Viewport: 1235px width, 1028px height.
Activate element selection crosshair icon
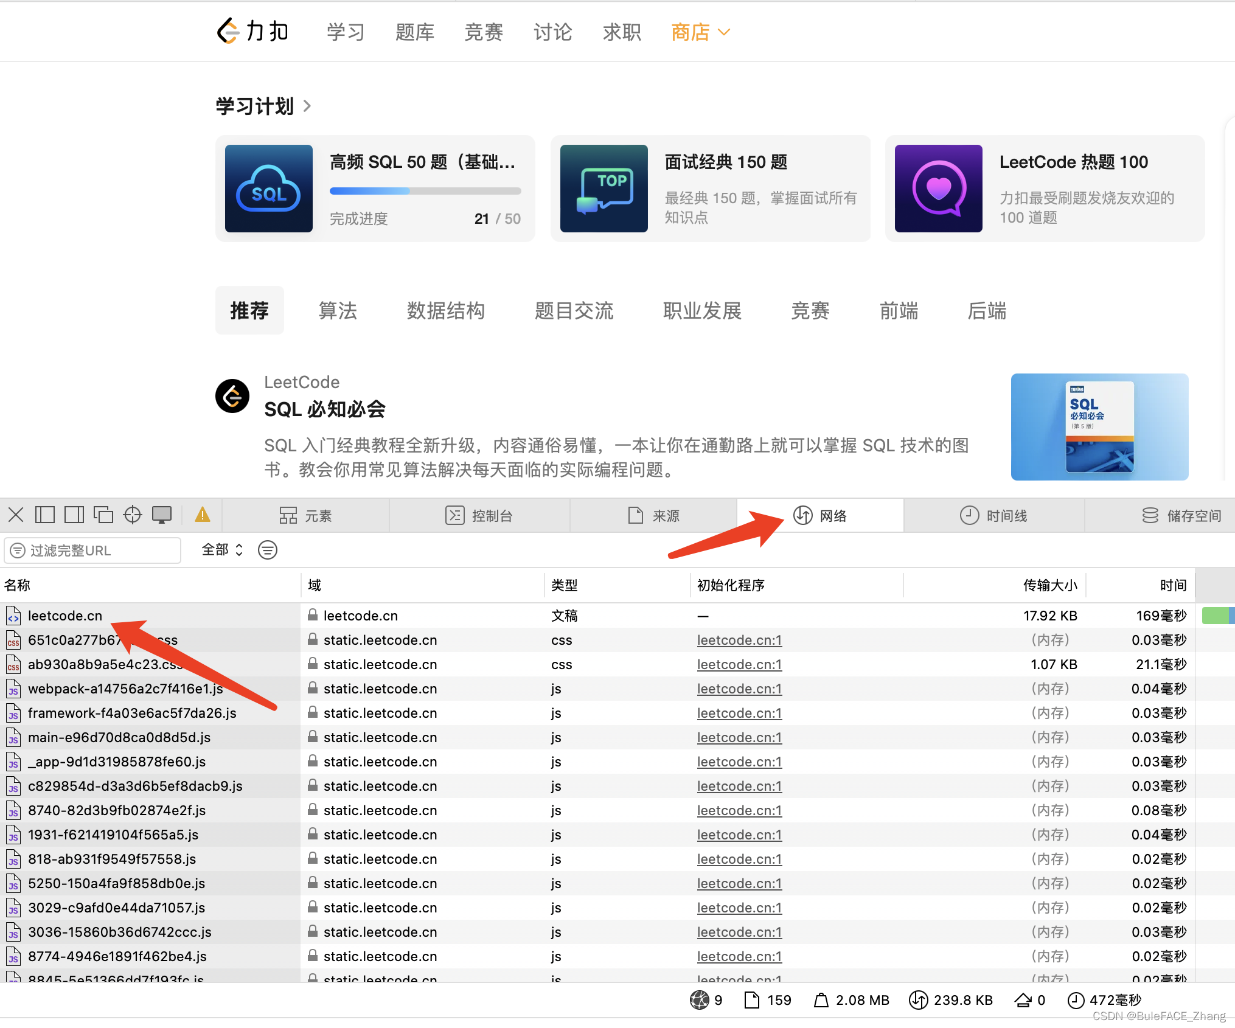(x=132, y=515)
